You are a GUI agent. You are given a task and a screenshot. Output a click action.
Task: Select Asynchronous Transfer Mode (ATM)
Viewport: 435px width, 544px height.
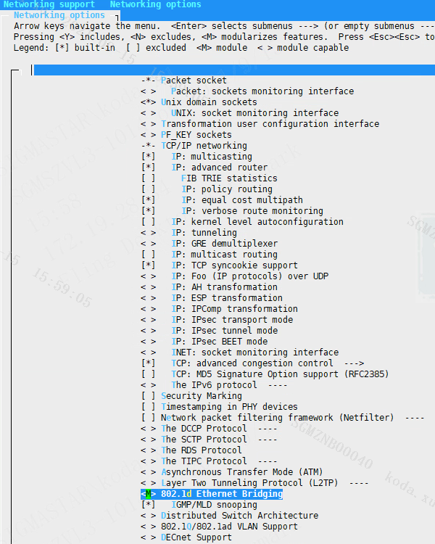[x=232, y=472]
